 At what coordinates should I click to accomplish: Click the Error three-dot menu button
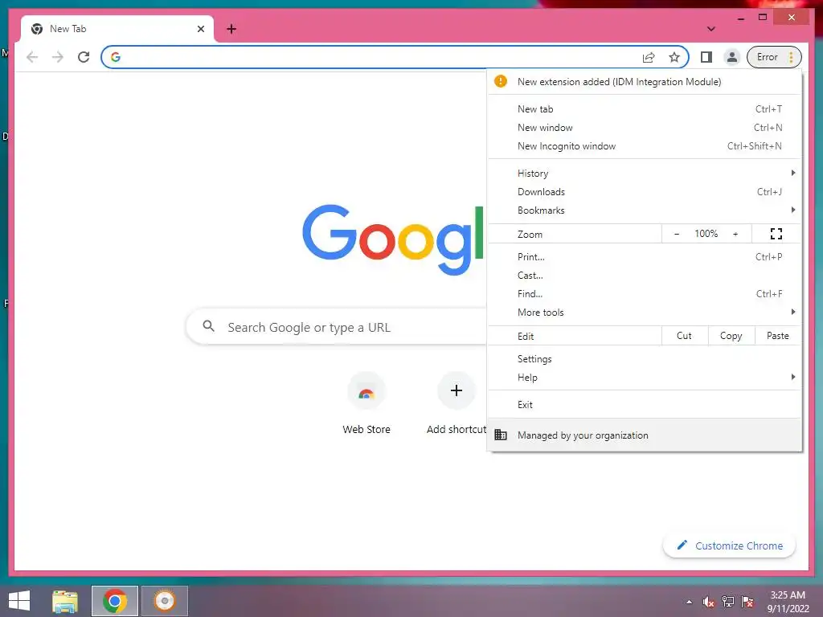[775, 57]
